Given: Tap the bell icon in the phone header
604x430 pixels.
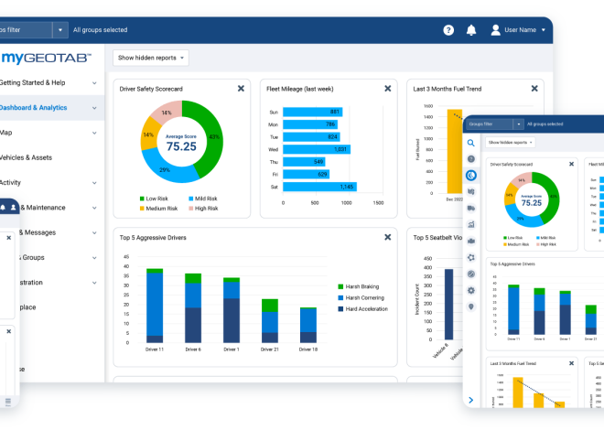Looking at the screenshot, I should coord(3,208).
